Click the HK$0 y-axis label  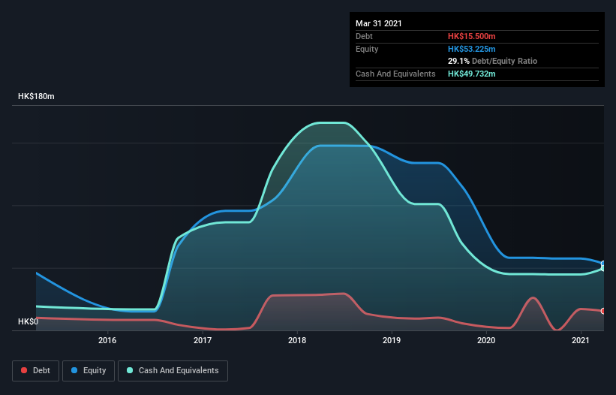(29, 321)
